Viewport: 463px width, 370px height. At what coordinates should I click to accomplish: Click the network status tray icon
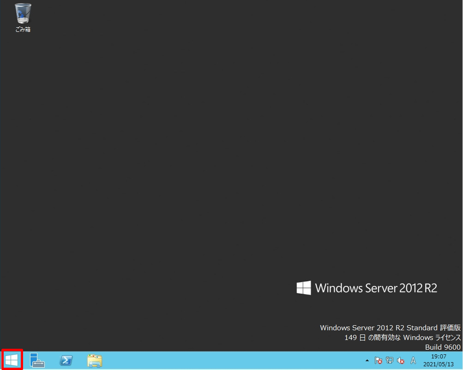(x=390, y=360)
